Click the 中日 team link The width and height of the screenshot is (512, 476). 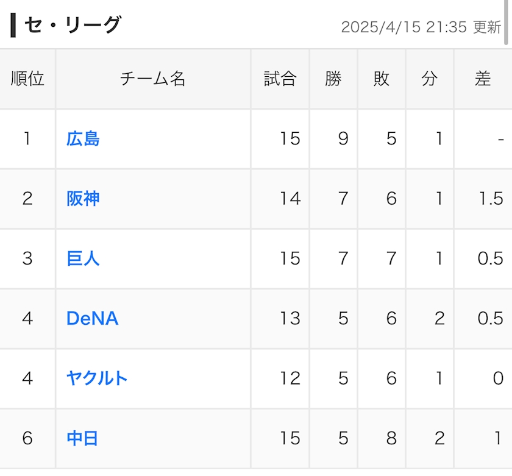pos(83,438)
